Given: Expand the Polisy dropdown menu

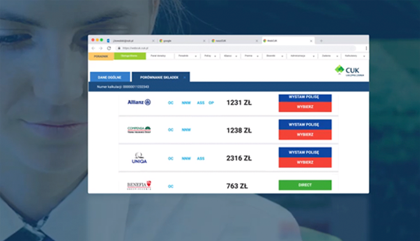Looking at the screenshot, I should point(210,56).
